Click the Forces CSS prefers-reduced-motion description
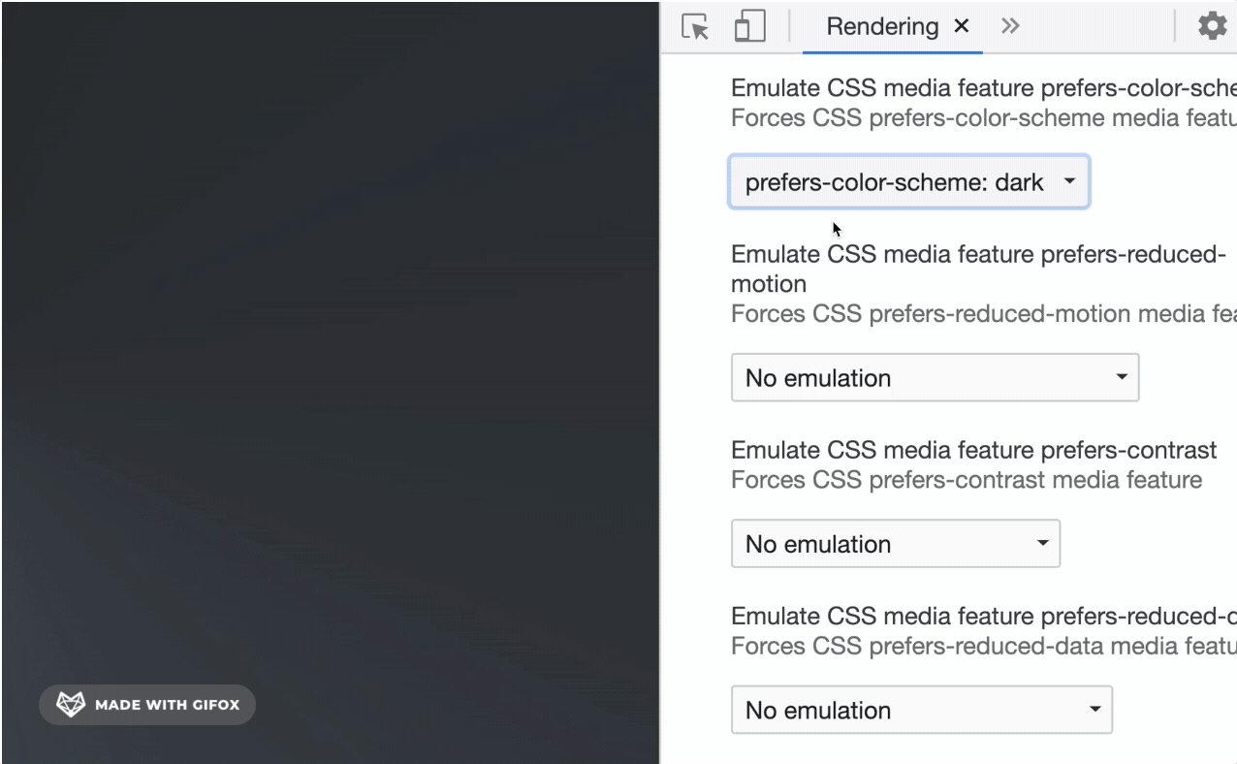Screen dimensions: 1237x764 [983, 314]
